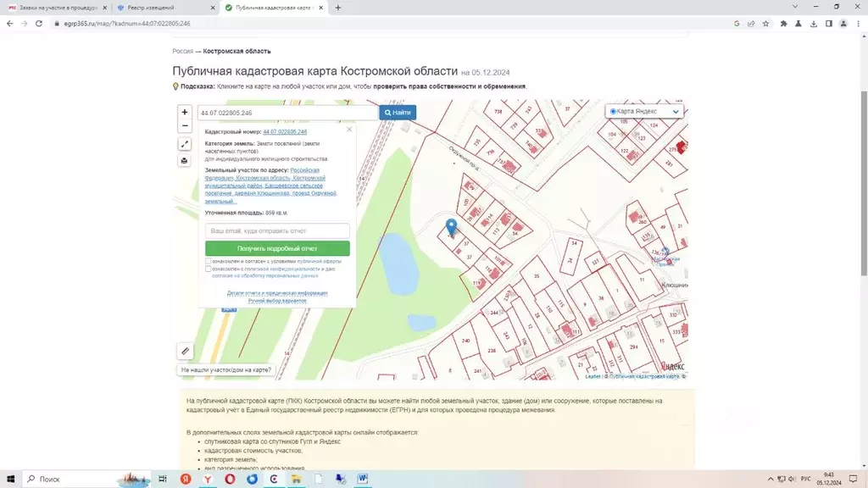Show hidden system tray icons
The height and width of the screenshot is (488, 868).
click(x=770, y=479)
